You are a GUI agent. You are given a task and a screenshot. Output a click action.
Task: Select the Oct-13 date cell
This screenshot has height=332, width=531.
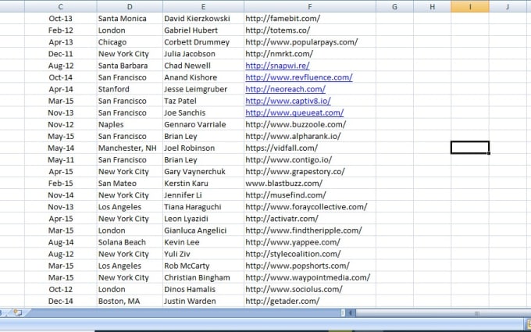coord(60,18)
